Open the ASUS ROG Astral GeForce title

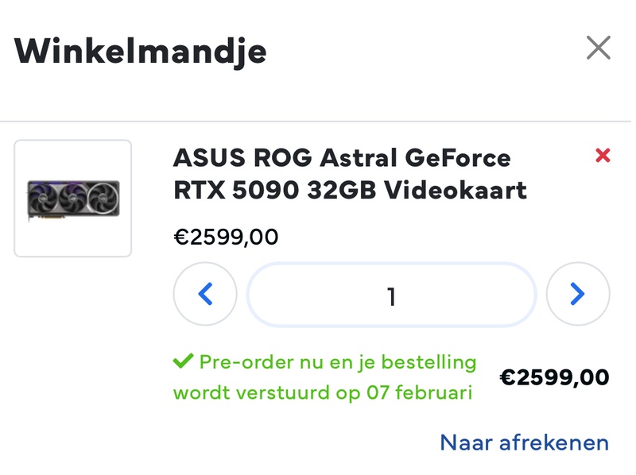342,157
